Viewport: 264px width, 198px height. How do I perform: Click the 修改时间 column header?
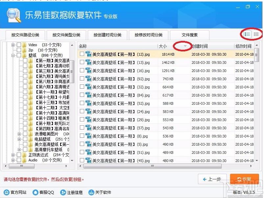(244, 46)
